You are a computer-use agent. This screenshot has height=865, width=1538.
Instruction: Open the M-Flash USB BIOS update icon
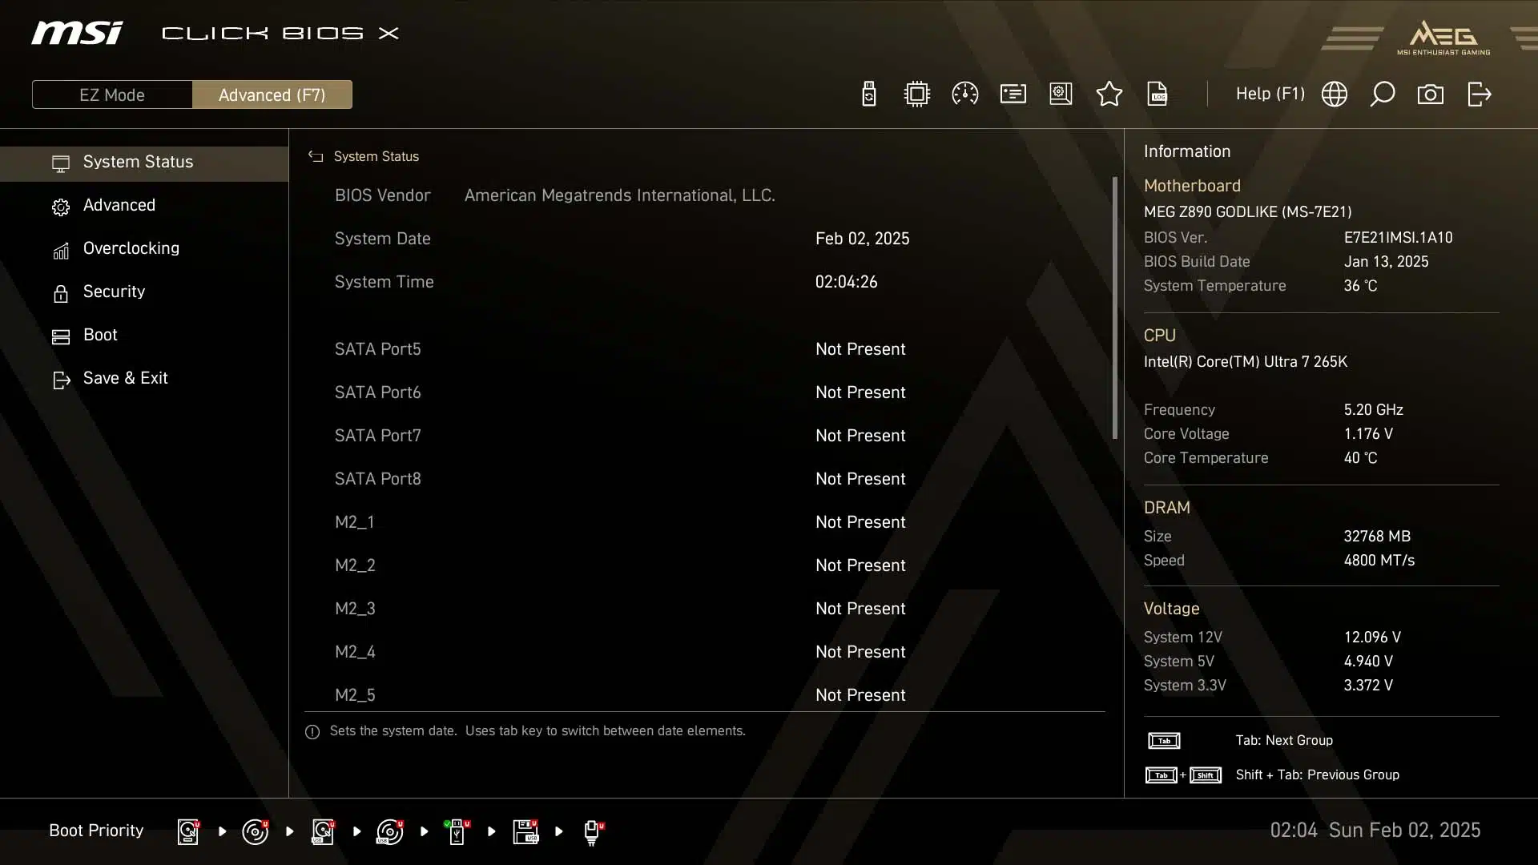click(x=869, y=95)
